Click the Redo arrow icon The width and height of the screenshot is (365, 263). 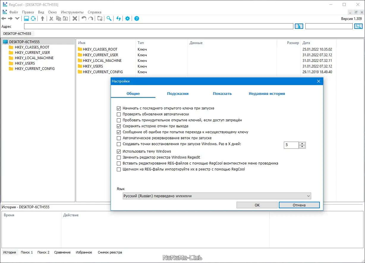(x=91, y=18)
